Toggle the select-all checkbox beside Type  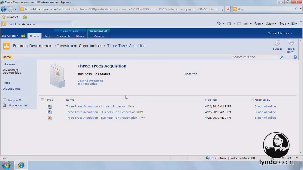point(43,100)
